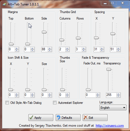Click the Fade Out slider thumb
Viewport: 130px width, 131px height.
pyautogui.click(x=88, y=90)
